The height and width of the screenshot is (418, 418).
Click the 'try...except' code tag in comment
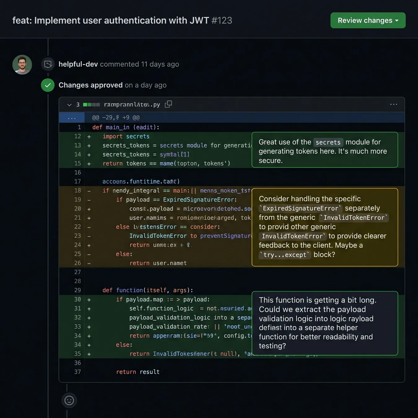(285, 255)
